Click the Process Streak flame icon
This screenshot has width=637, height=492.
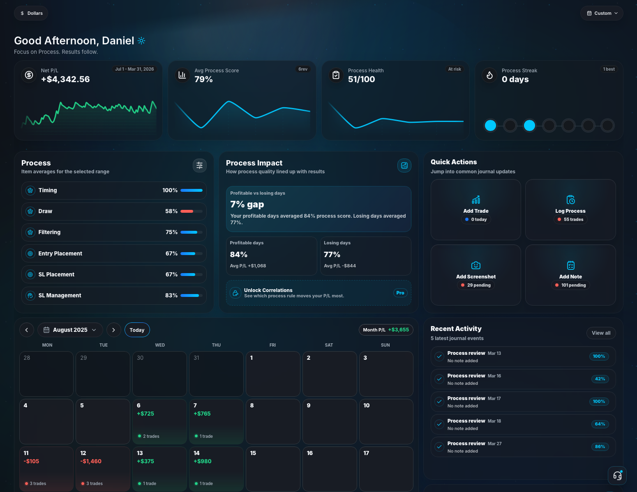coord(489,75)
